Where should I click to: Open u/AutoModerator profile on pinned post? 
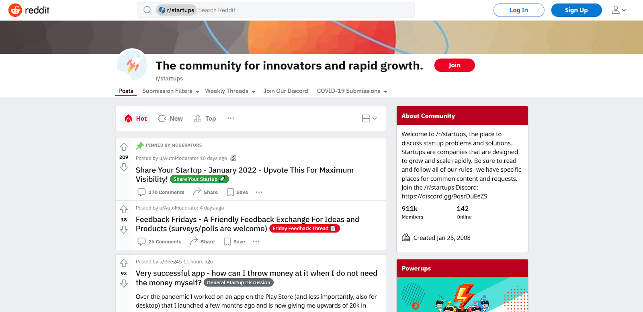click(179, 158)
